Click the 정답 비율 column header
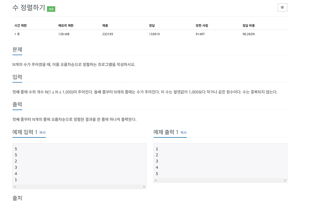 click(249, 25)
